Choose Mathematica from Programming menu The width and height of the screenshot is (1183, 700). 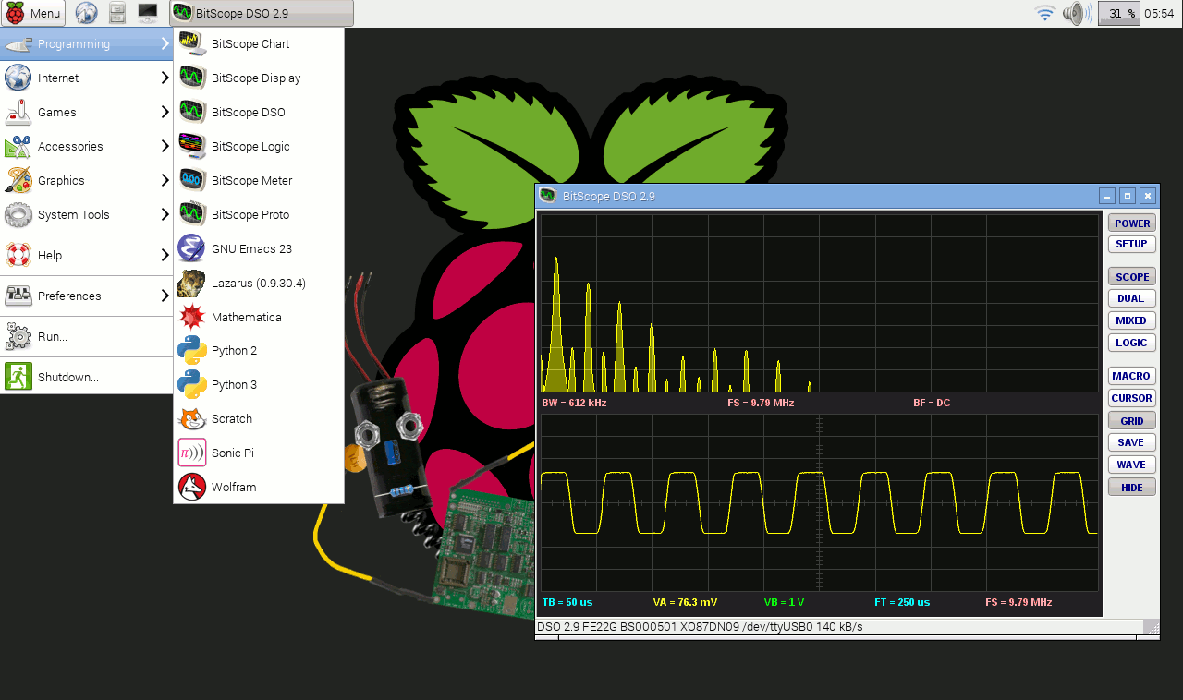(x=259, y=317)
